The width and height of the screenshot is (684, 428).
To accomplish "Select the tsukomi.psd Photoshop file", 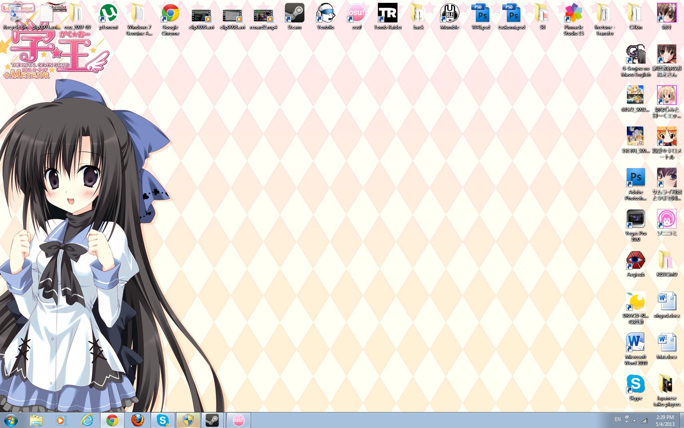I will click(511, 16).
